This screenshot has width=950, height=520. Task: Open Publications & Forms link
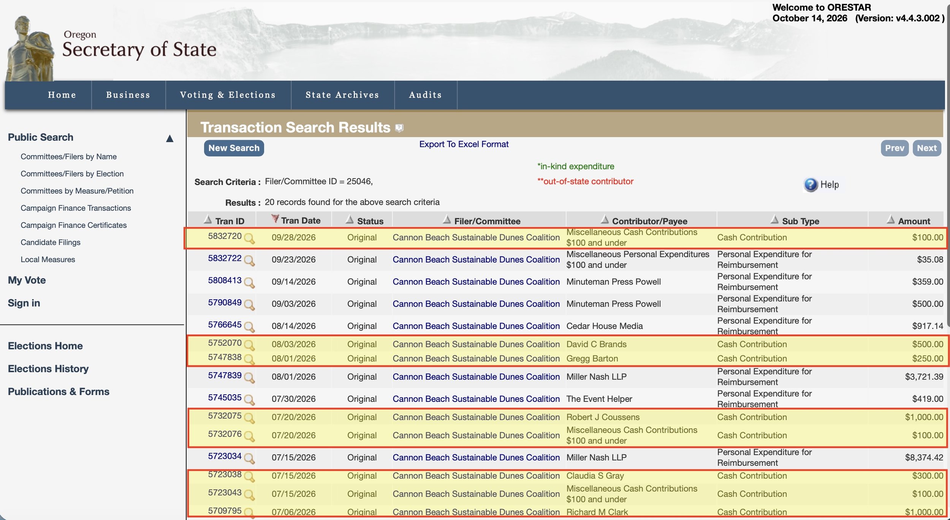click(59, 392)
